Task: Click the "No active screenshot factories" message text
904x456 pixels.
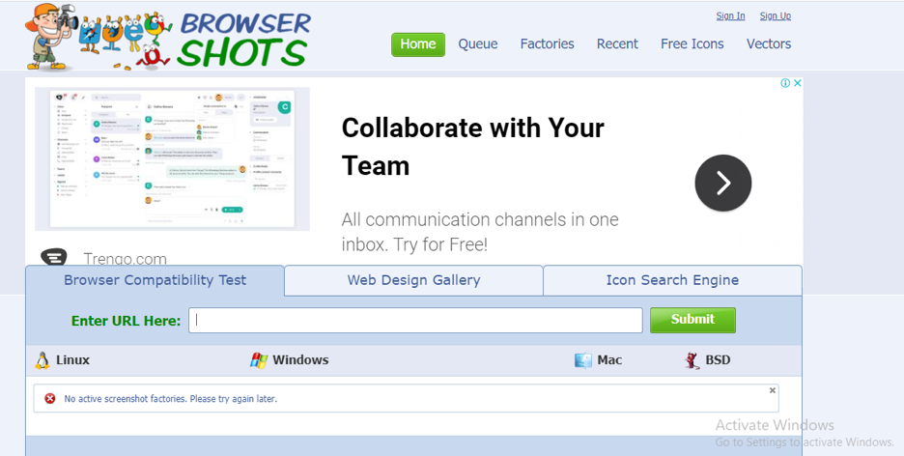Action: [x=170, y=399]
